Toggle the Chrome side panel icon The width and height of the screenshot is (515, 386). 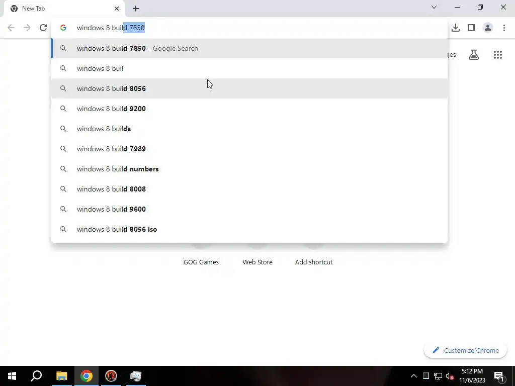[472, 28]
